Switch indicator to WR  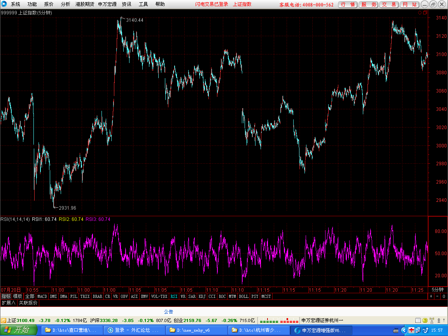pyautogui.click(x=183, y=296)
